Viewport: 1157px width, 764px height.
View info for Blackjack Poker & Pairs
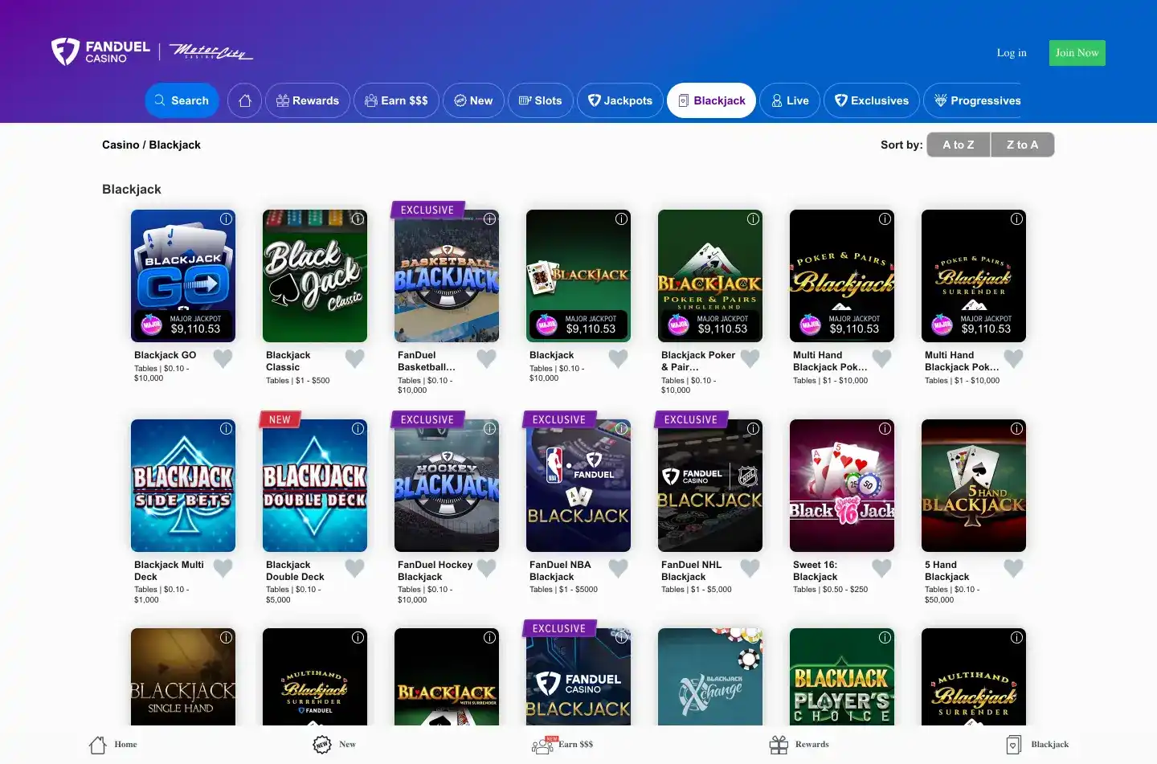pos(754,219)
